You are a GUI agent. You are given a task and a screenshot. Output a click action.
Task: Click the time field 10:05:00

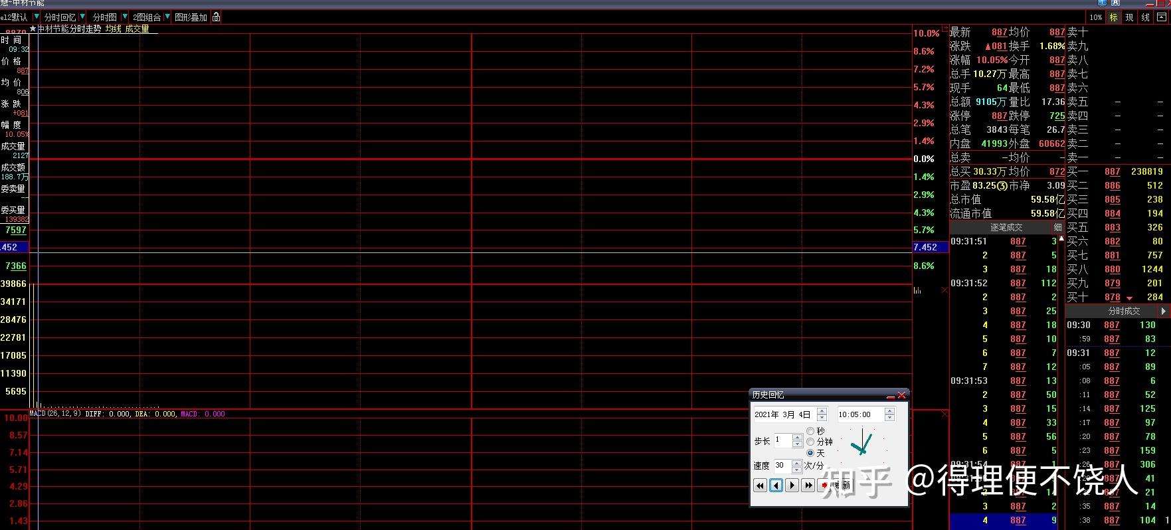click(861, 414)
